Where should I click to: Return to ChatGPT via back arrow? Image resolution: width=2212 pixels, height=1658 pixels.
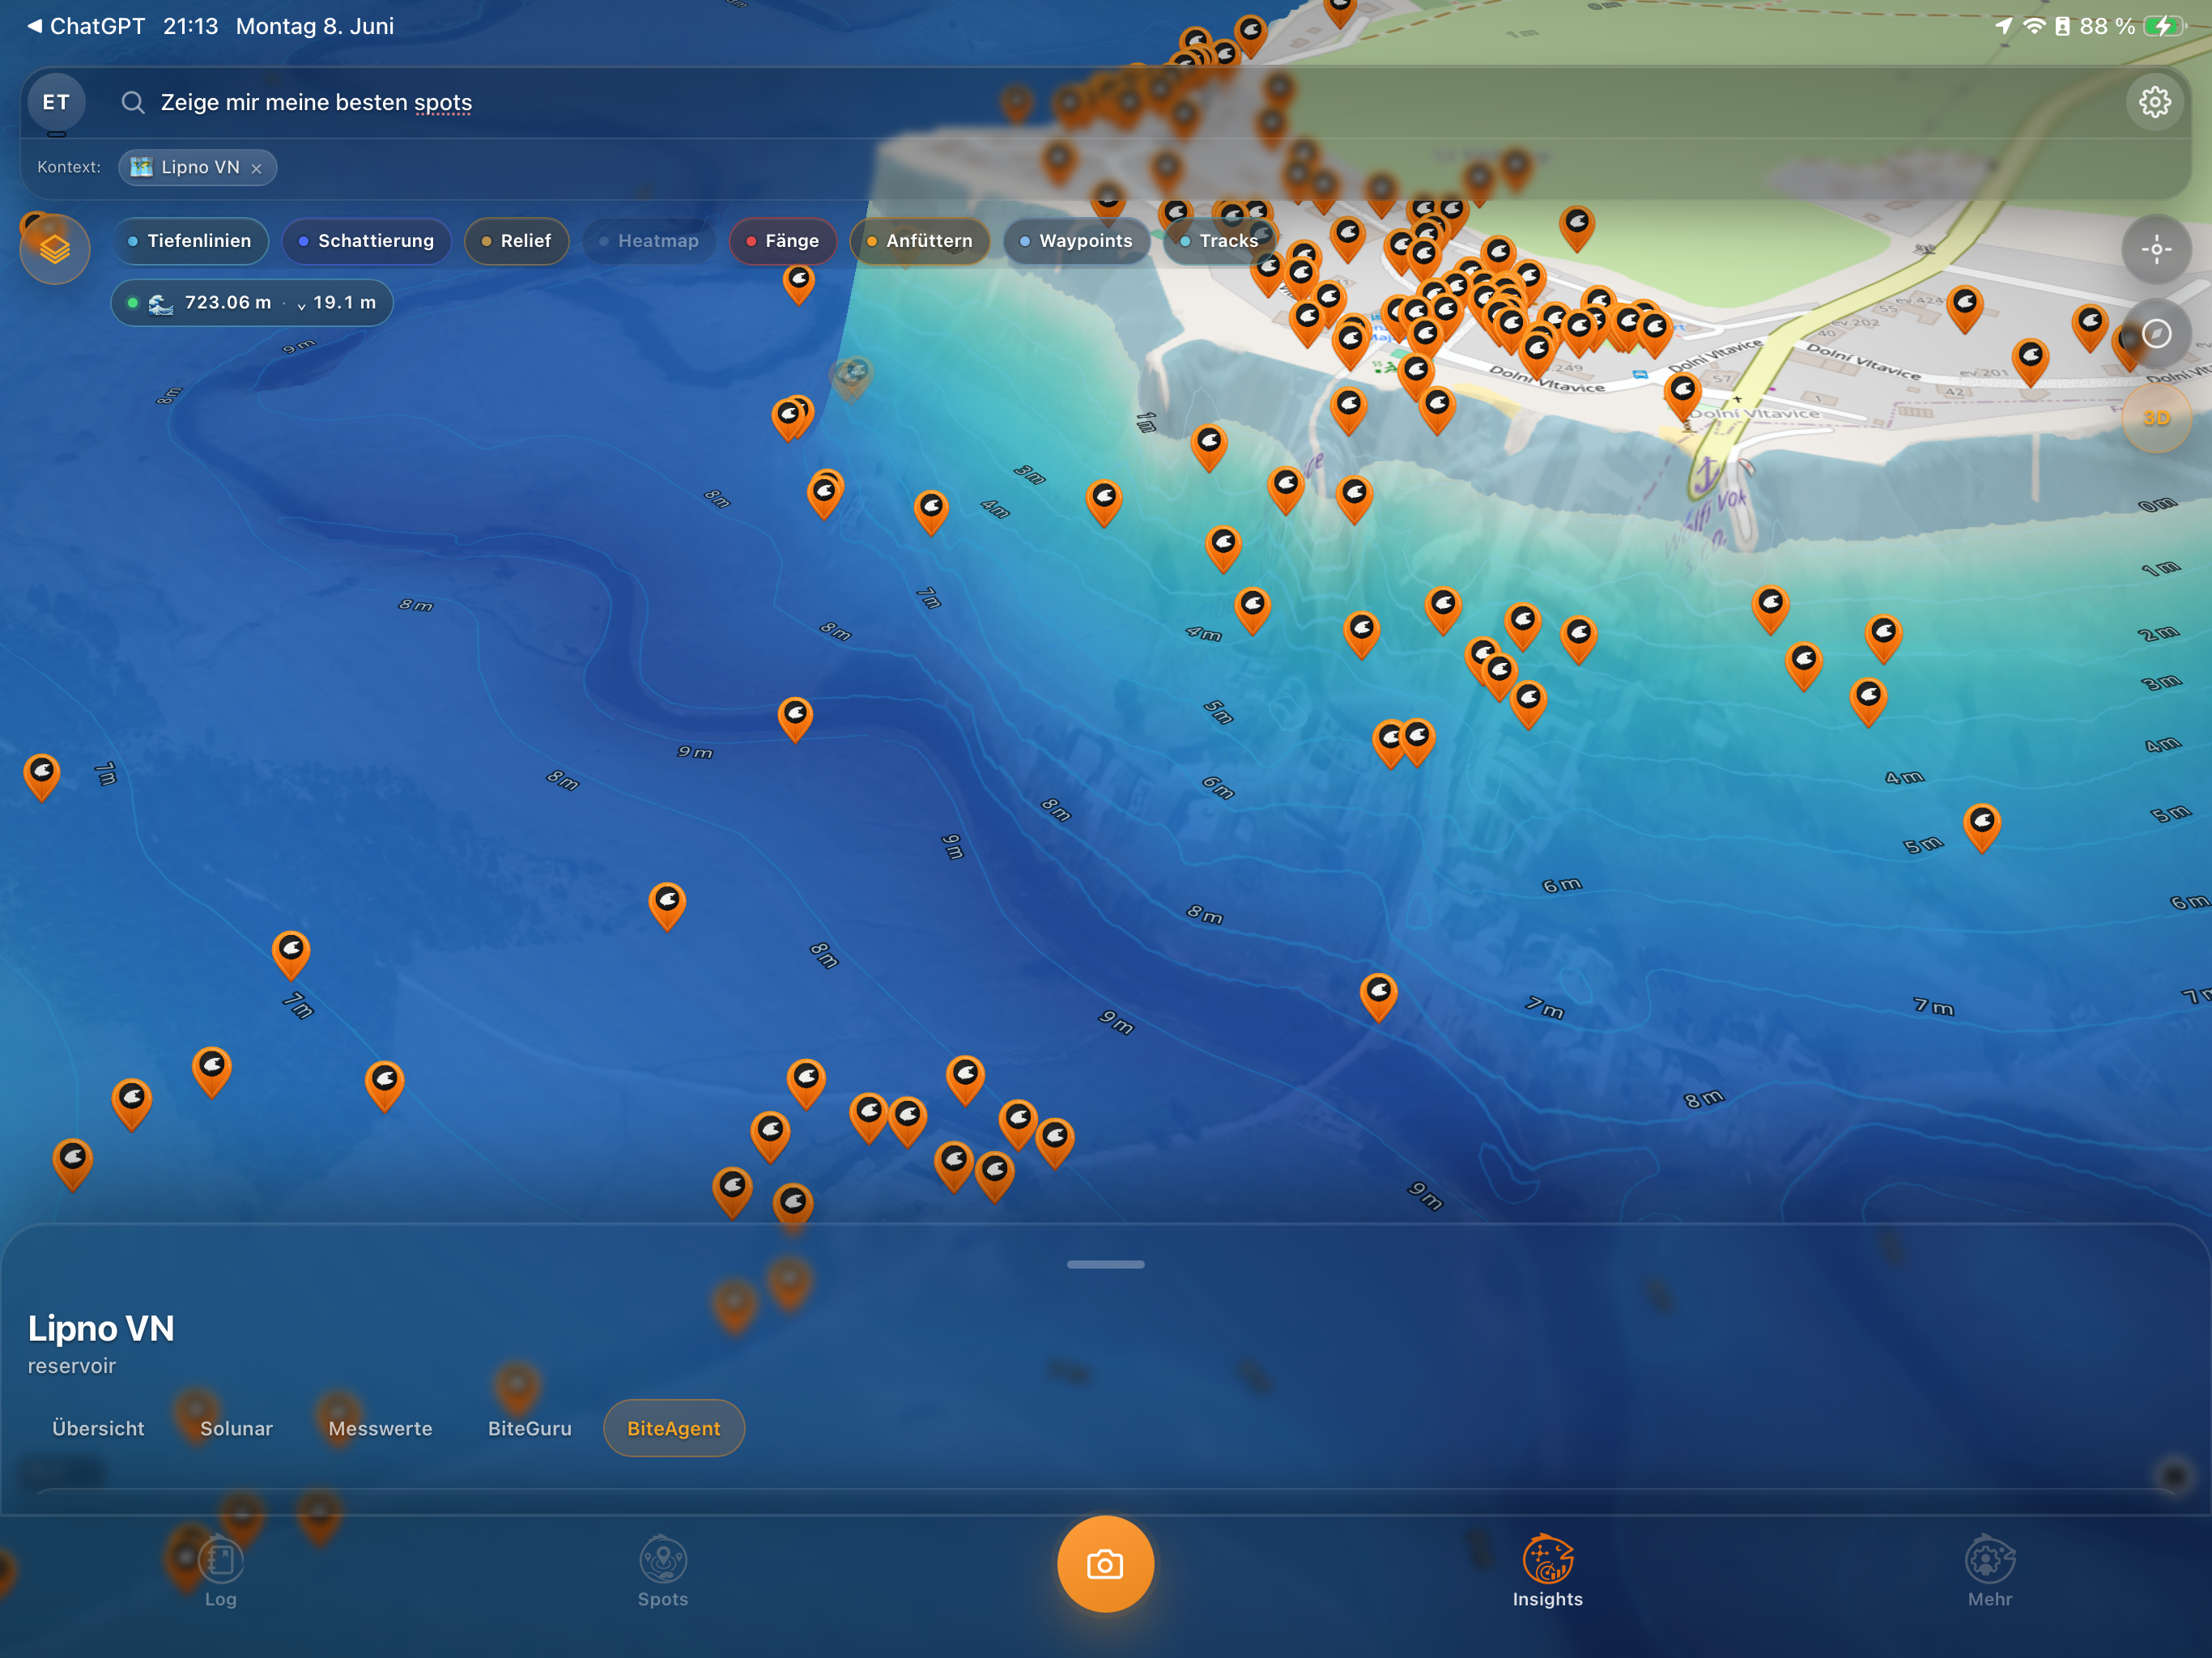point(85,26)
